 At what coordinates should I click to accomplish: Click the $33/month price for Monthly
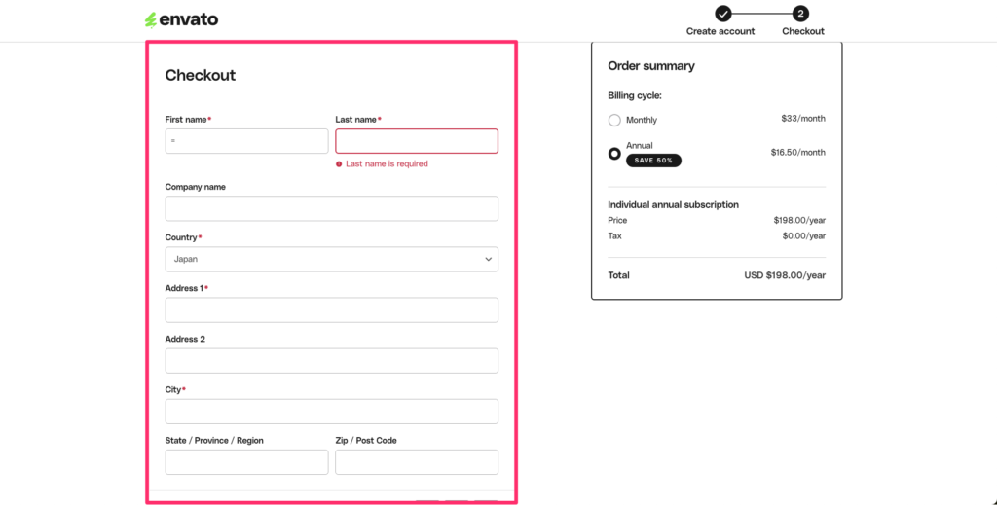(x=803, y=119)
